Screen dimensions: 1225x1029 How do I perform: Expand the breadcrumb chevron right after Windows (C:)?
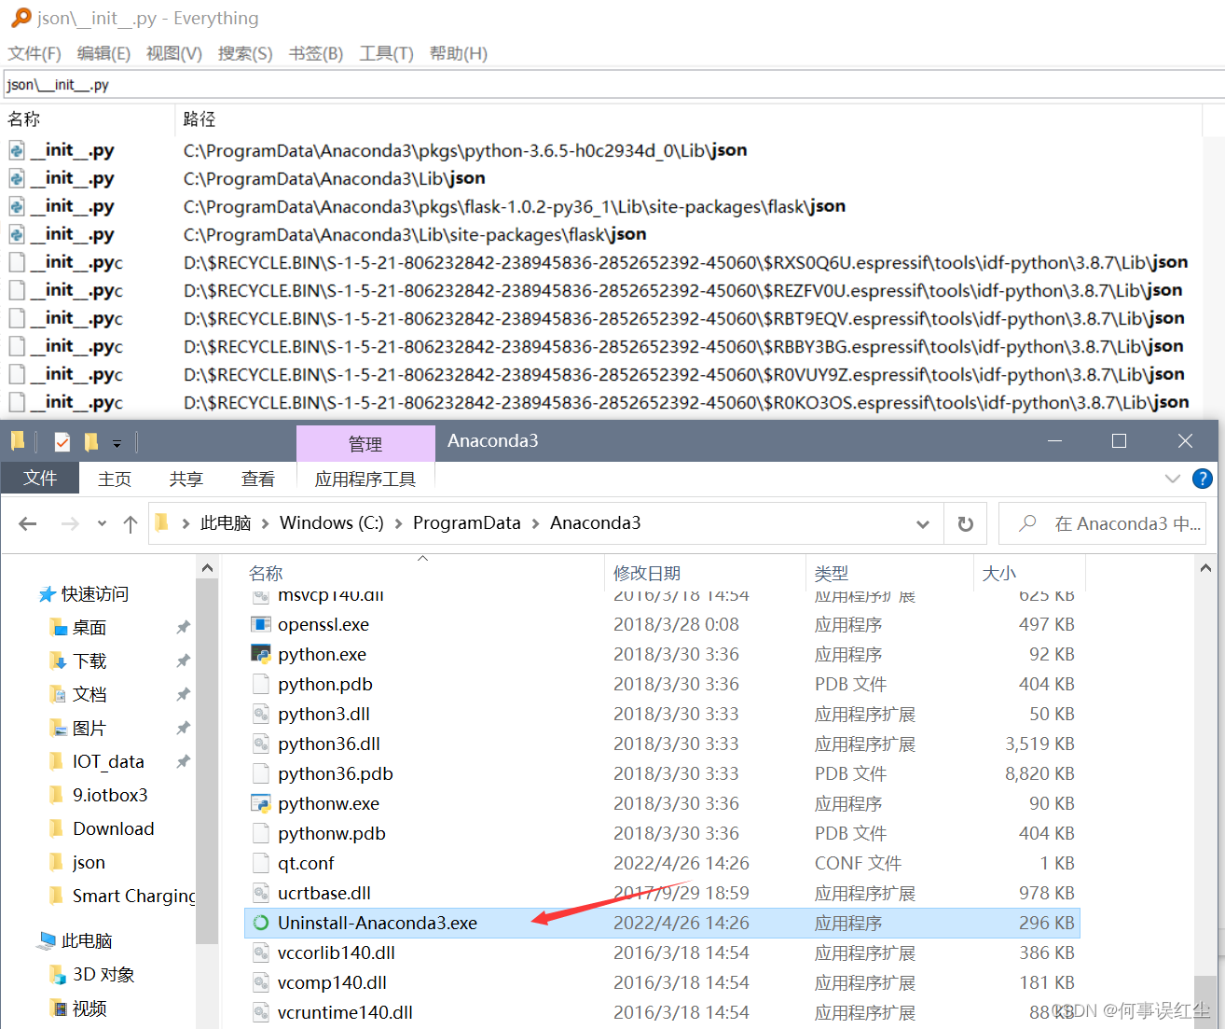point(398,523)
